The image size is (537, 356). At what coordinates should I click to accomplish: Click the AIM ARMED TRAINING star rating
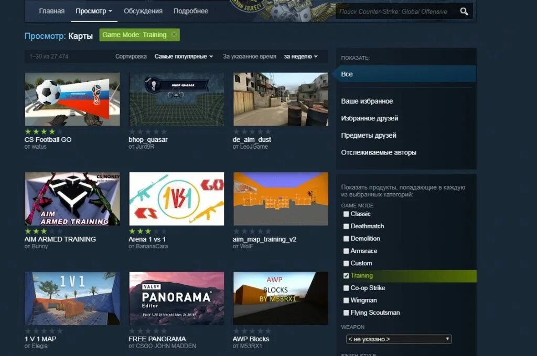pyautogui.click(x=44, y=231)
